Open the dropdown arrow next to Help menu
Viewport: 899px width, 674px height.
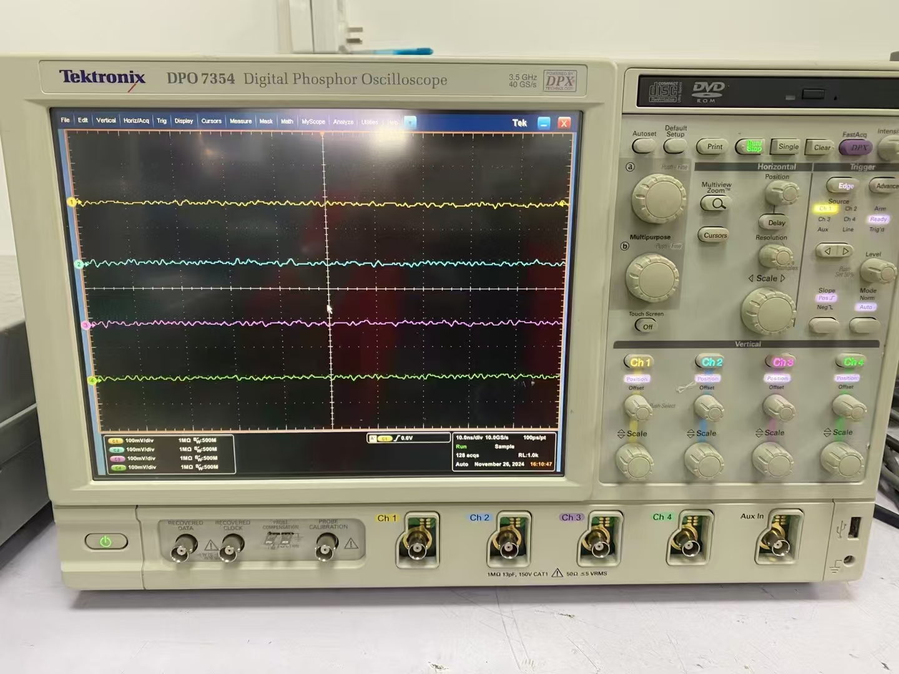[410, 123]
